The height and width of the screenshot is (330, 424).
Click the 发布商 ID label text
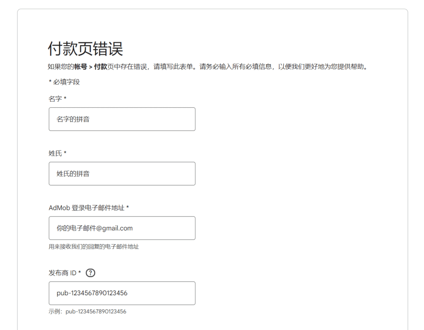coord(62,273)
